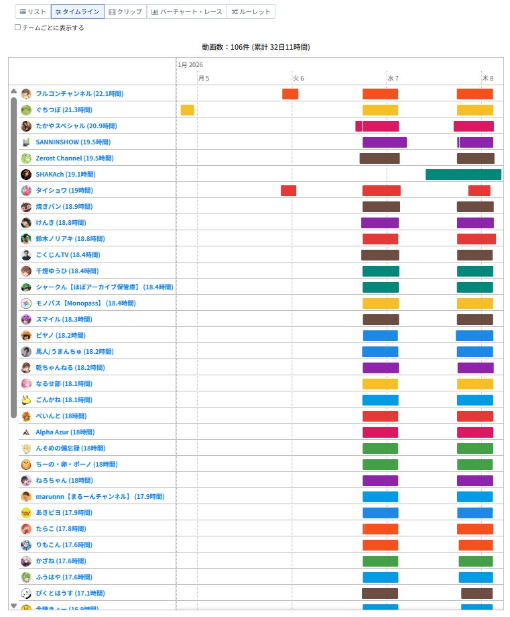Viewport: 510px width, 617px height.
Task: Click the 月 5 date label
Action: 204,79
